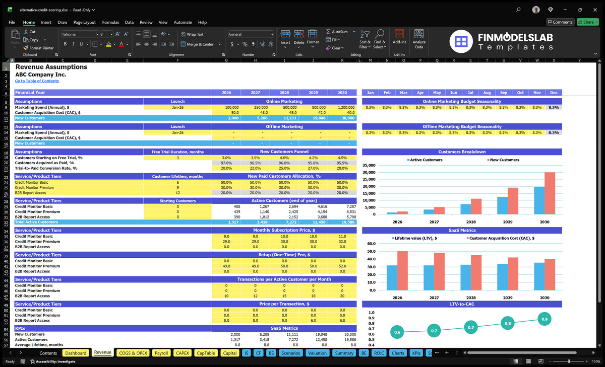Click Decrease Font Size icon
Viewport: 605px width, 367px height.
coord(127,34)
